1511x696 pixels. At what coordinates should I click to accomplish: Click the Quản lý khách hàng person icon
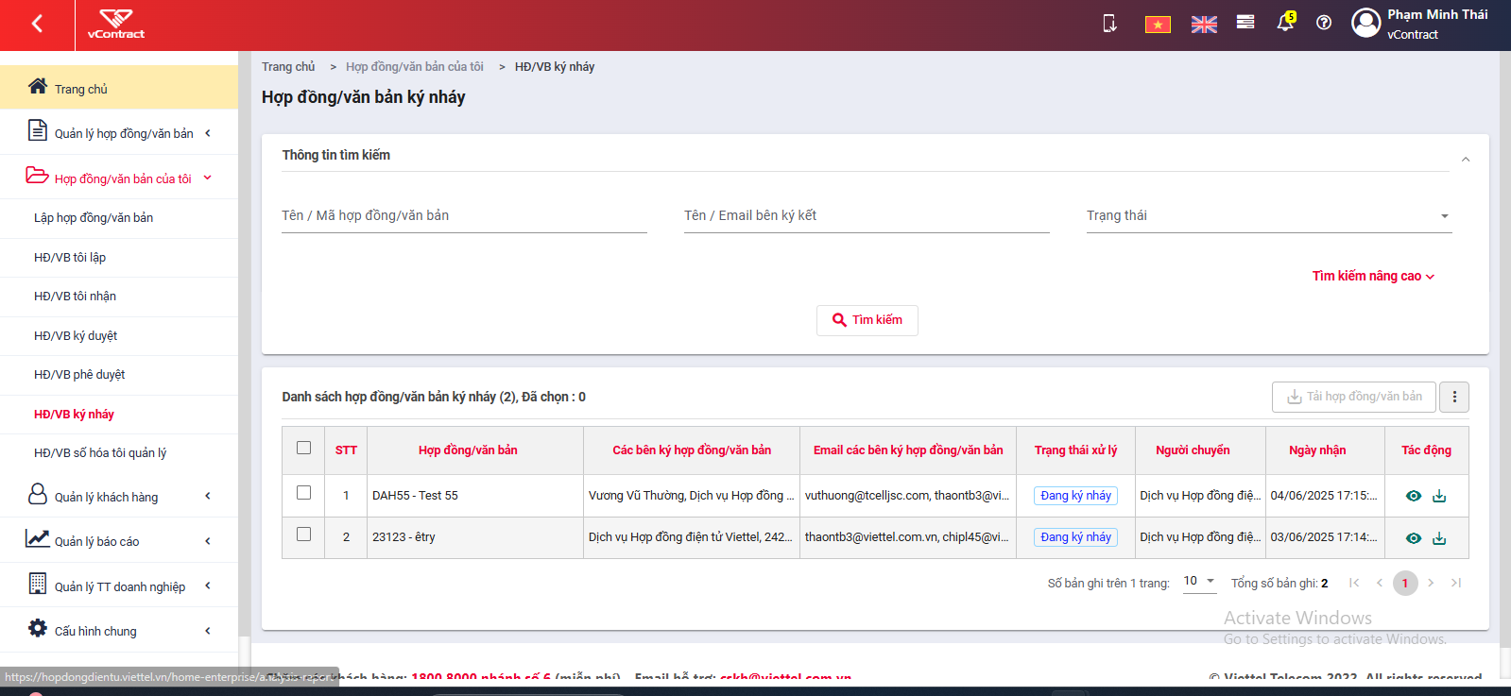click(38, 494)
